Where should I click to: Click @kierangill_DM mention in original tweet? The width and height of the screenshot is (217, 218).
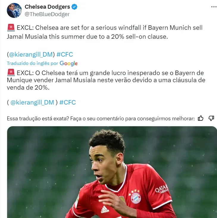(31, 54)
